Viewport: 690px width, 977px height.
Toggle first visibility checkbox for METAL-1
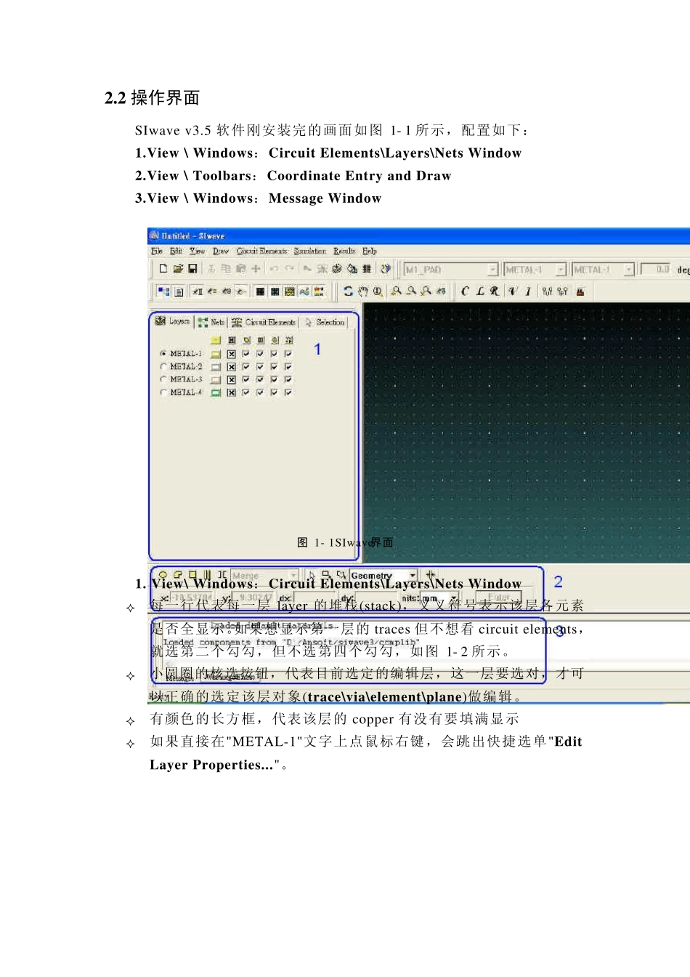[x=245, y=354]
